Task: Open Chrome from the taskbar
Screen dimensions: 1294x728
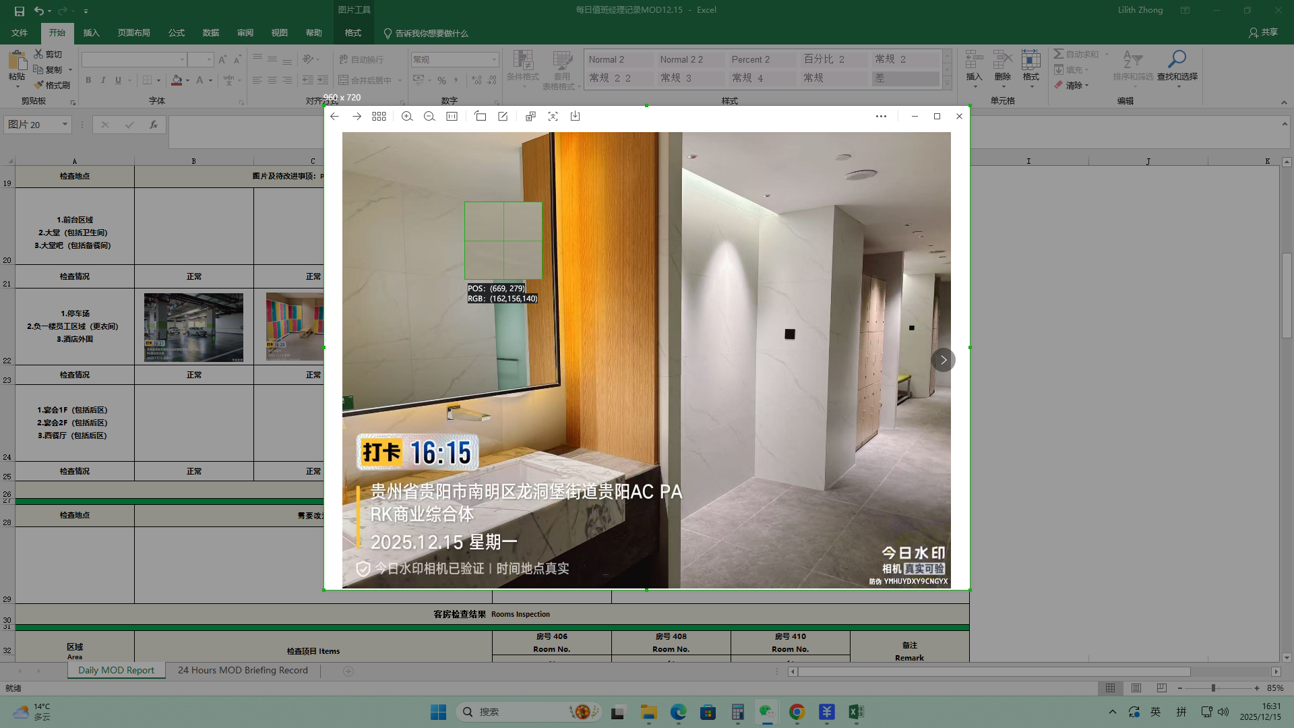Action: tap(797, 712)
